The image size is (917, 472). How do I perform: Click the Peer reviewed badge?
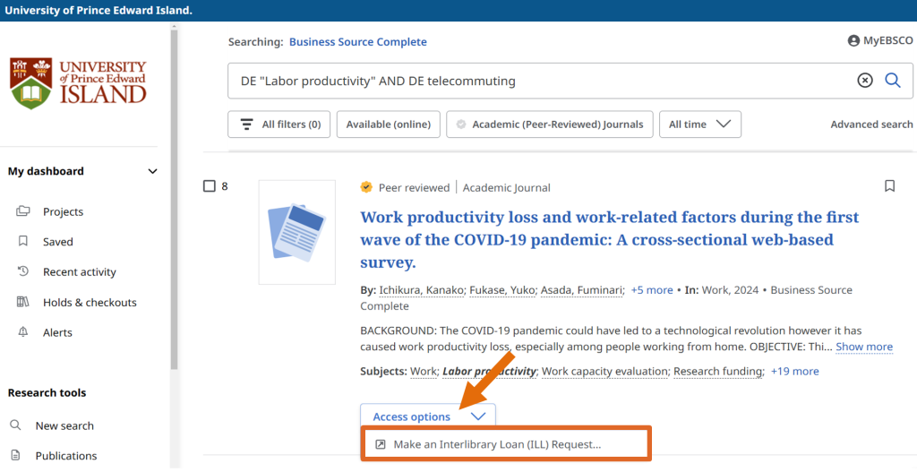(405, 187)
